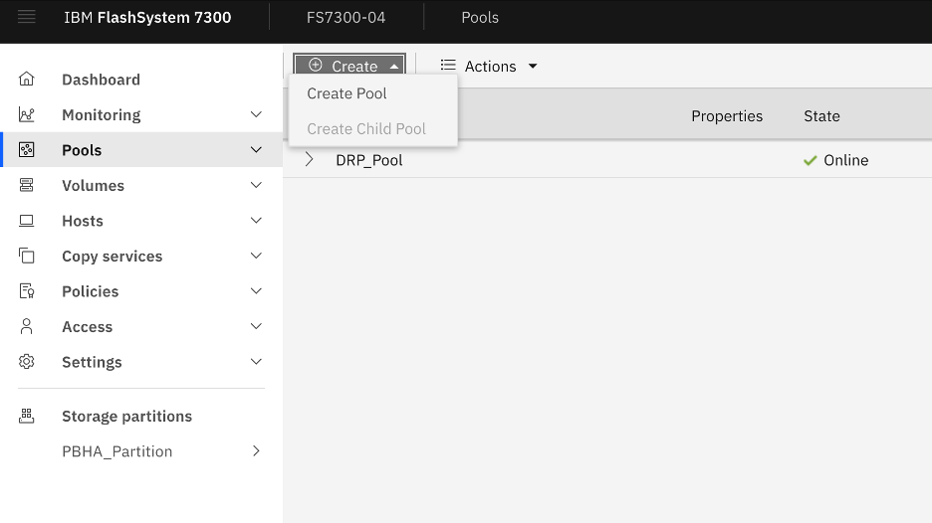Expand the Monitoring menu chevron
932x523 pixels.
click(256, 115)
